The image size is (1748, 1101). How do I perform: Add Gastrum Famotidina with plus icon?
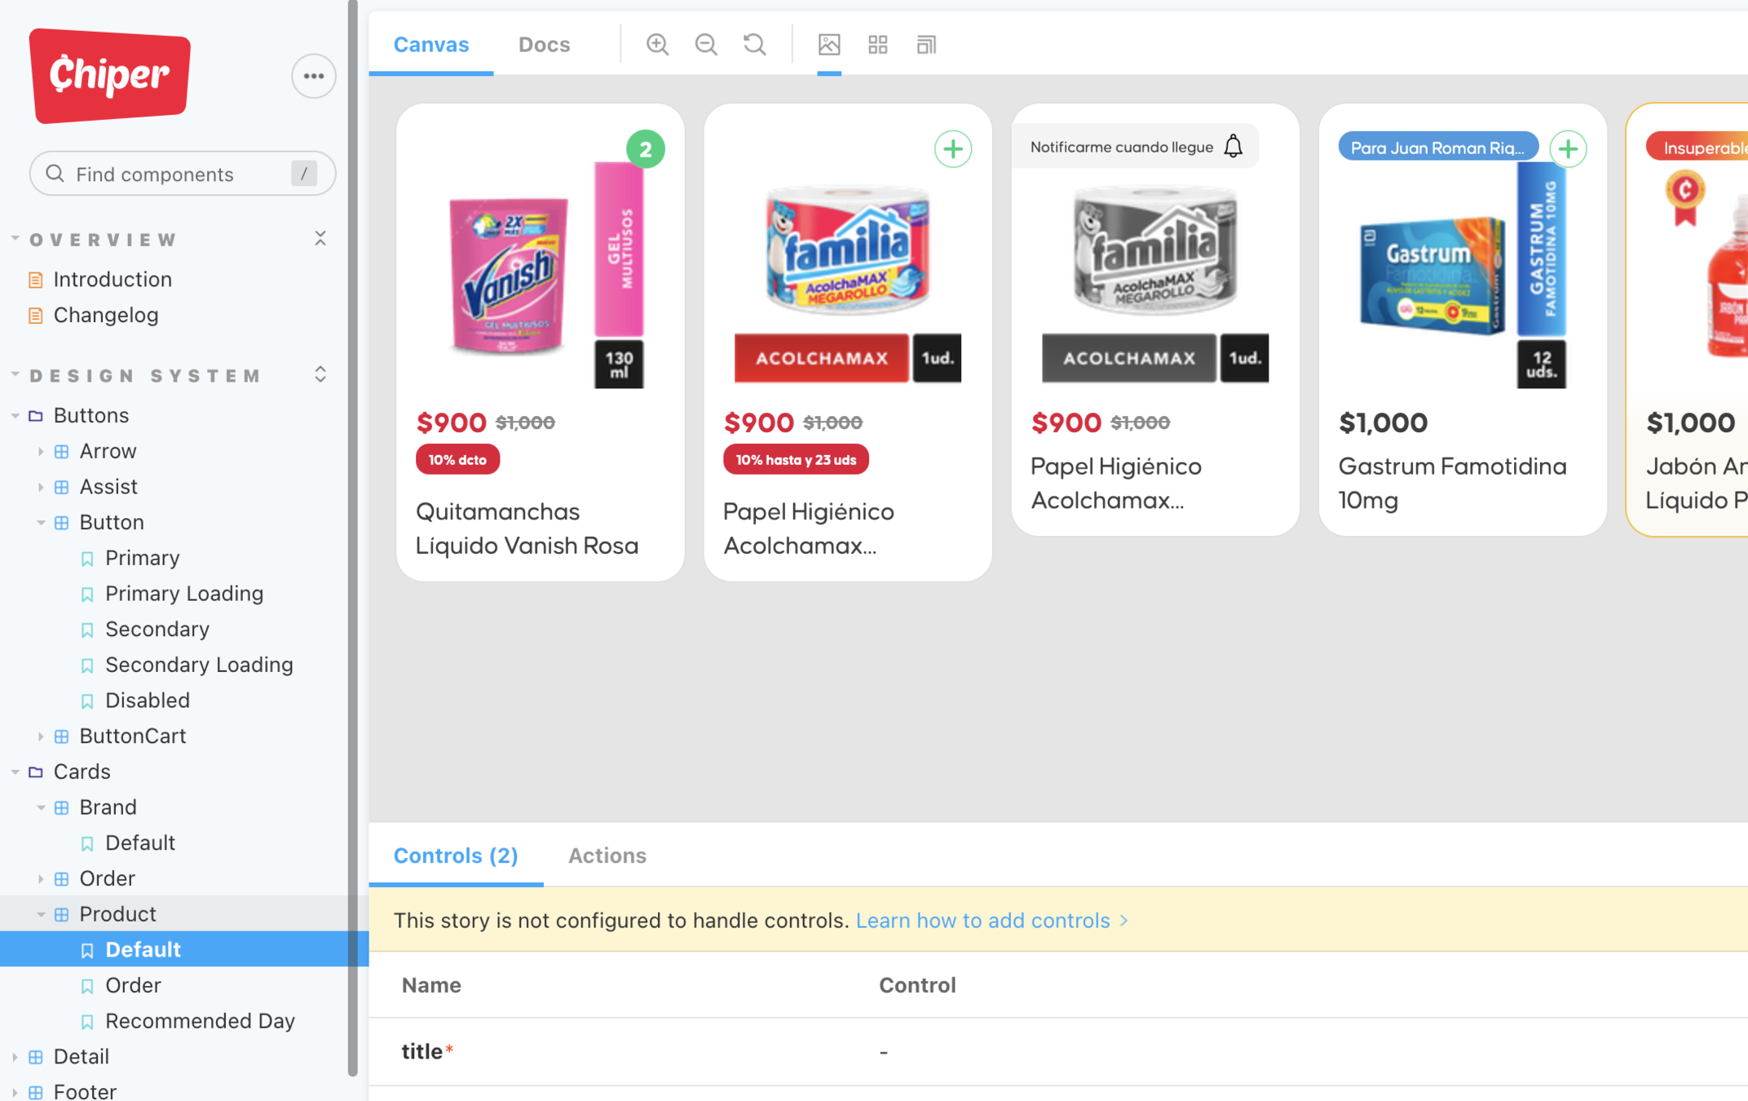pyautogui.click(x=1568, y=149)
